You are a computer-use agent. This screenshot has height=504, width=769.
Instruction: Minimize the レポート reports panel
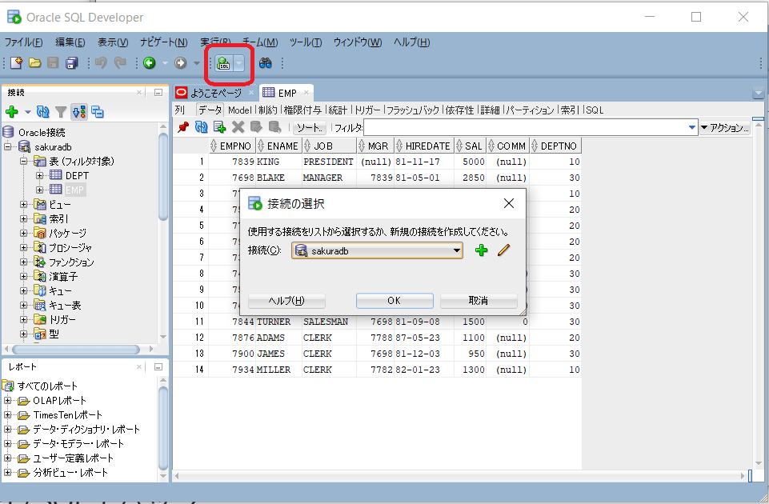coord(158,366)
